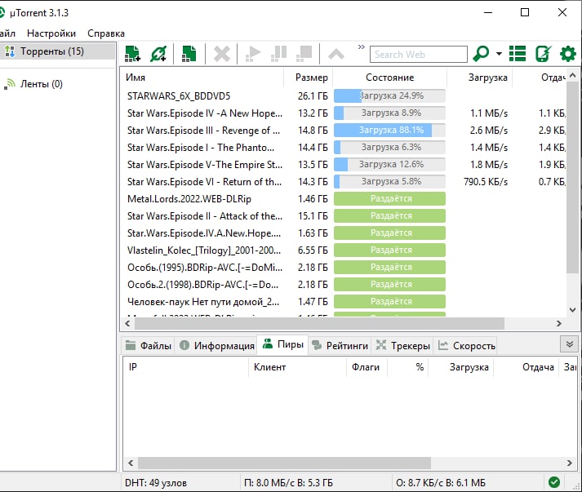Click the scroll up arrow of torrent list
582x492 pixels.
(573, 75)
